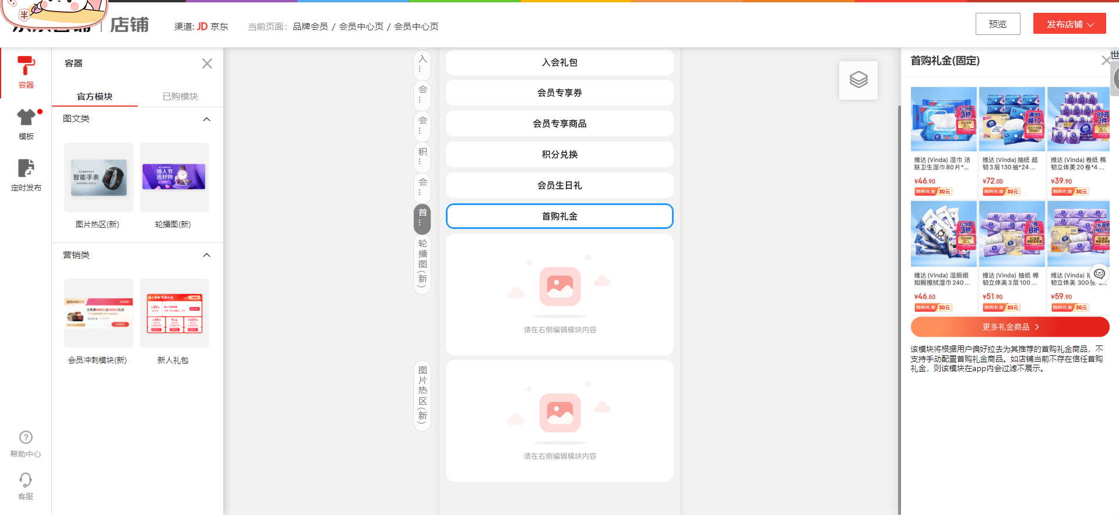The width and height of the screenshot is (1119, 515).
Task: Open the 模板 shirt icon panel
Action: [26, 118]
